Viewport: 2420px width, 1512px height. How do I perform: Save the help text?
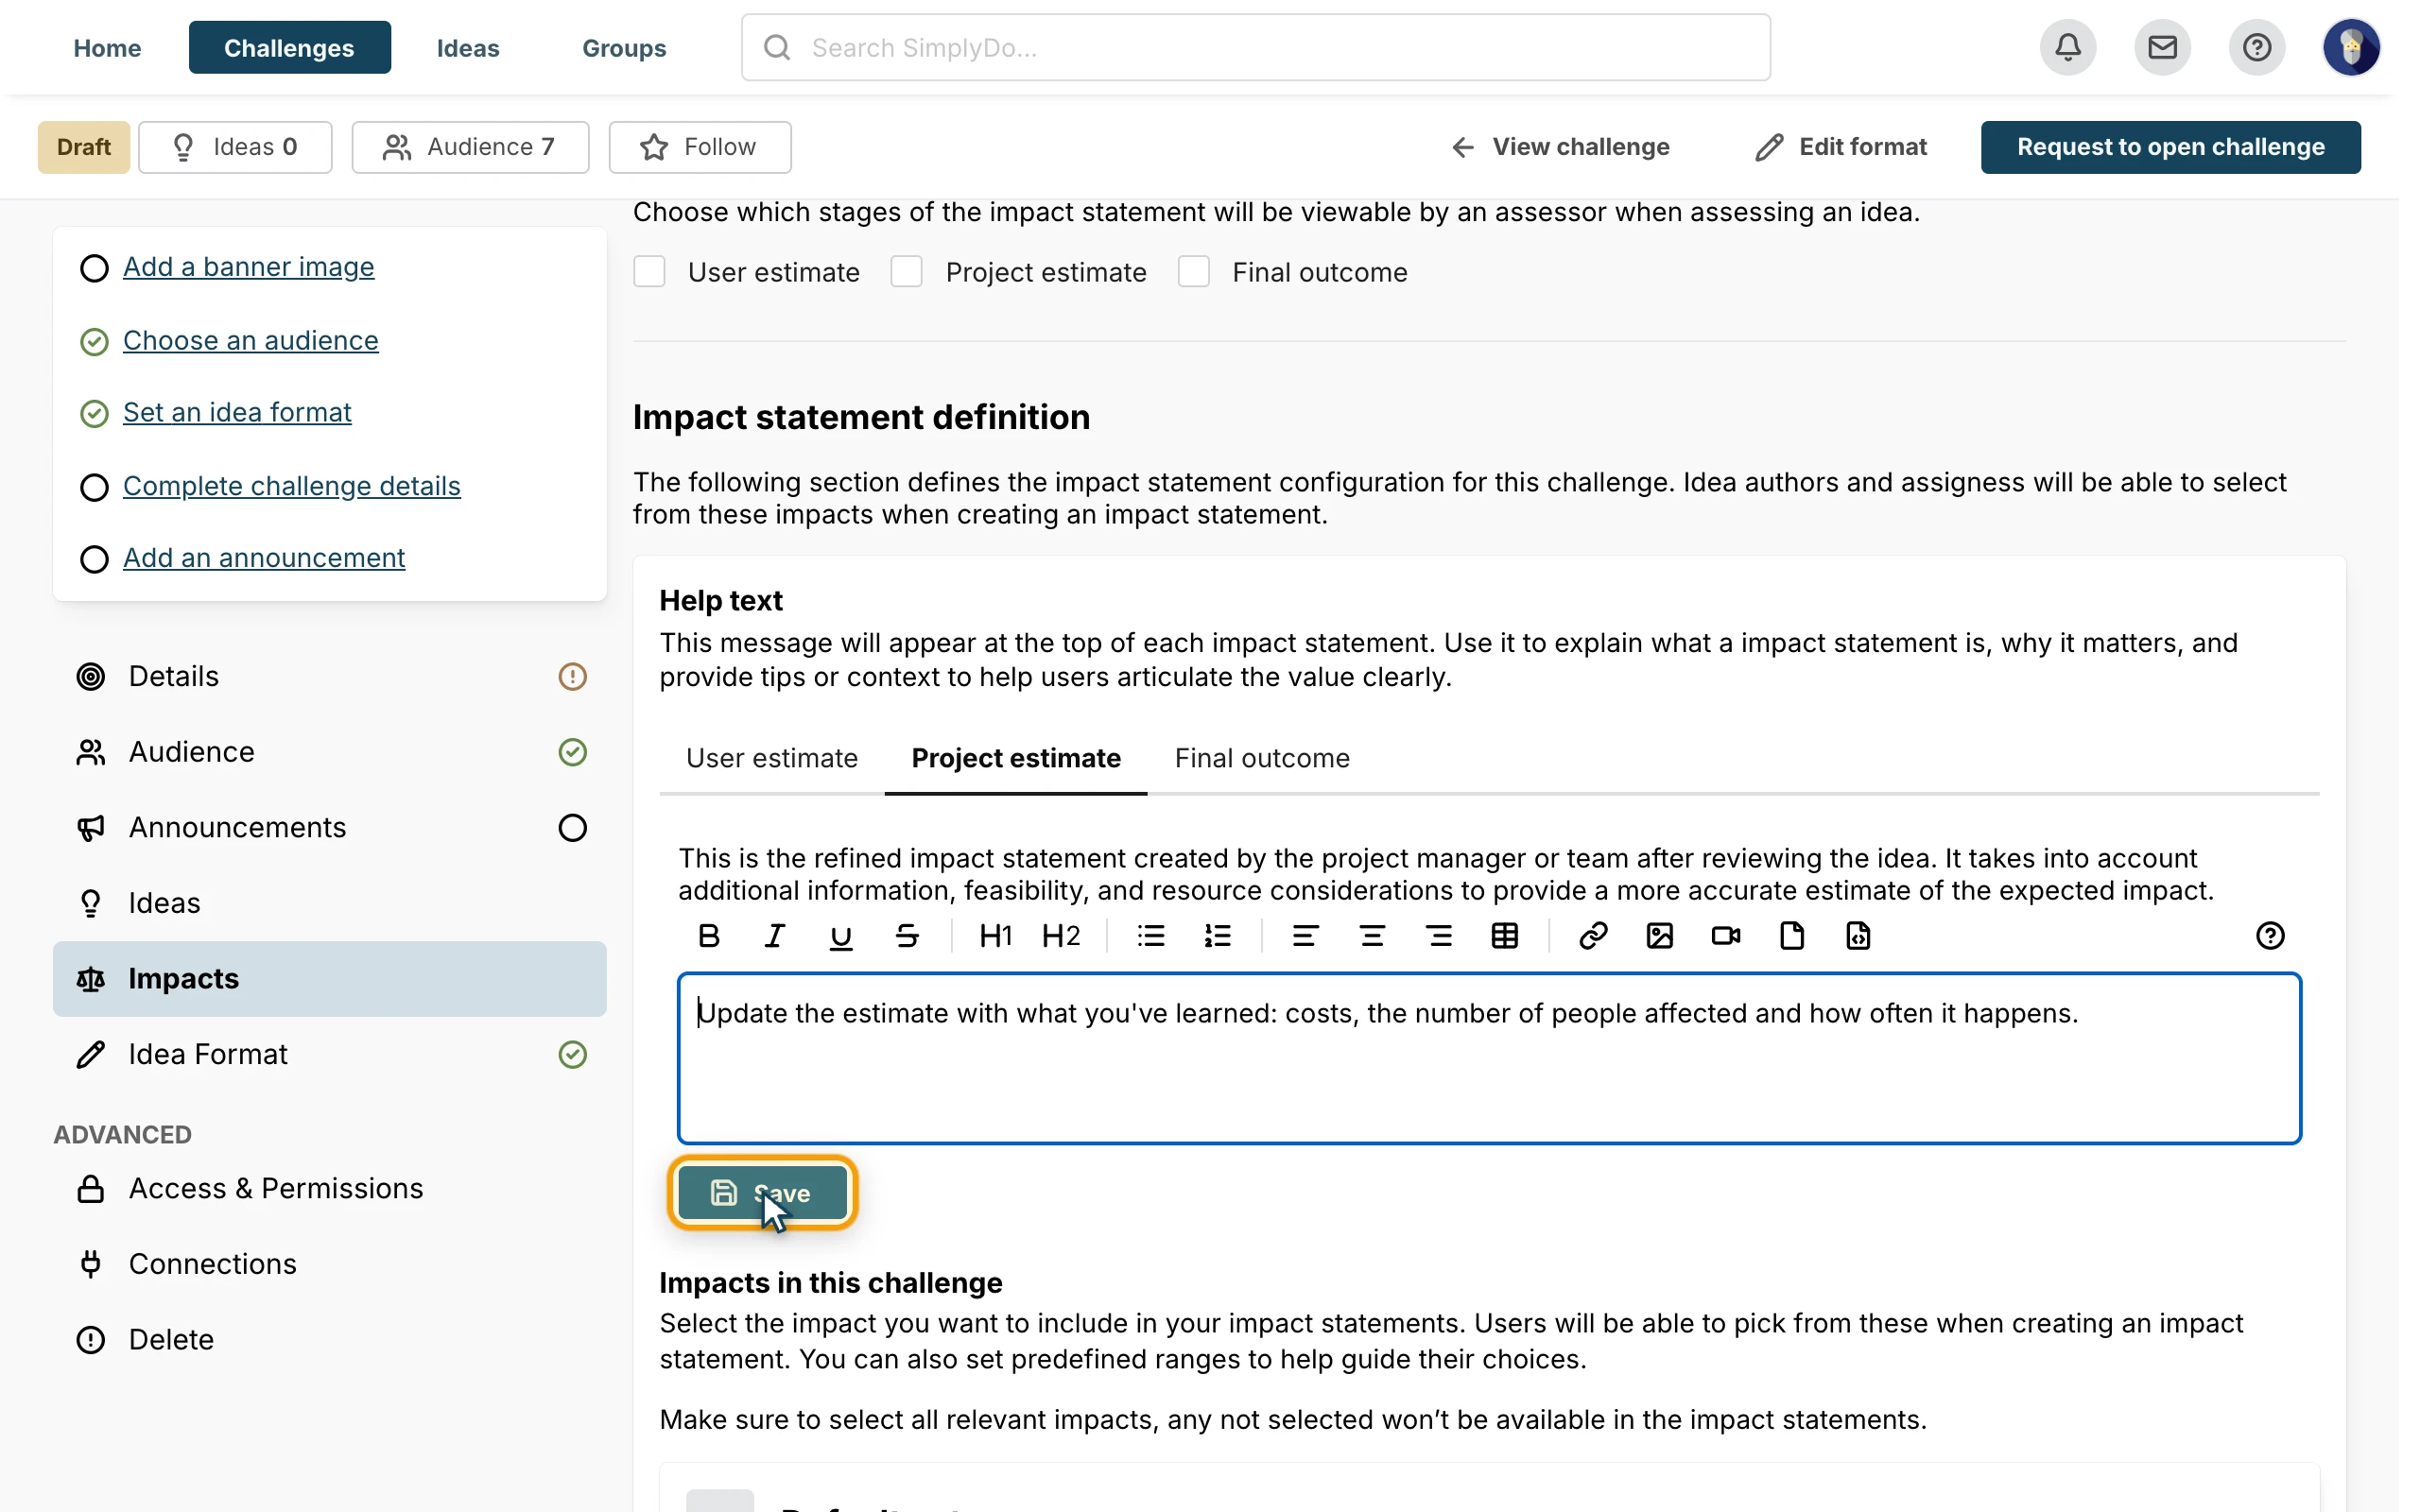click(762, 1193)
